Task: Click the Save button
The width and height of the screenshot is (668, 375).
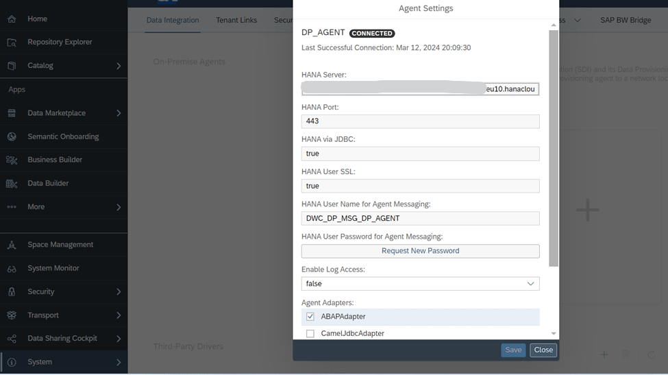Action: tap(513, 350)
